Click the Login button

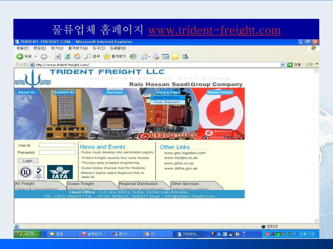28,161
